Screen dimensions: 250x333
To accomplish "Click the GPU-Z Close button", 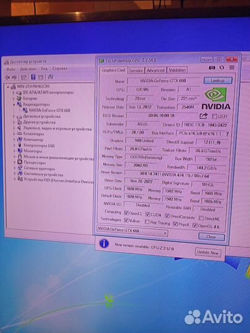I will 211,237.
